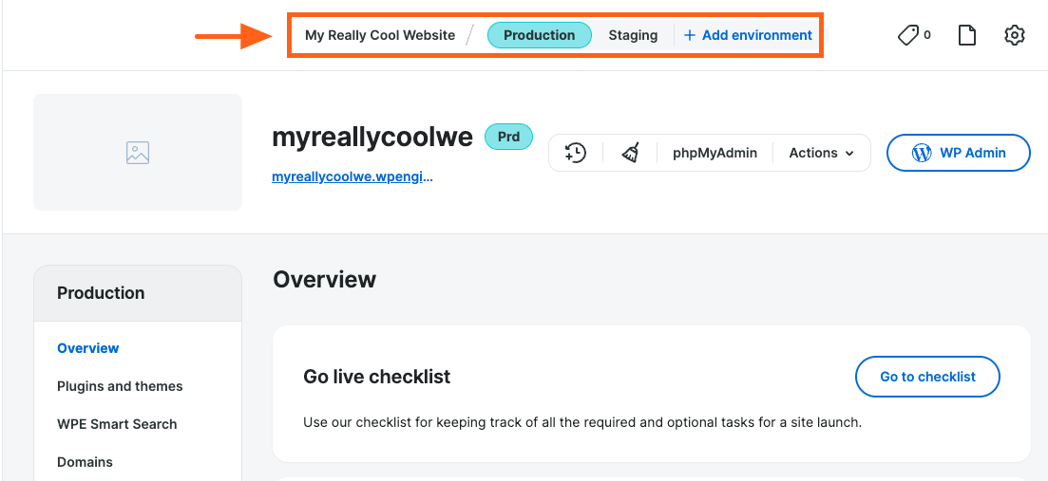Viewport: 1048px width, 481px height.
Task: Click the site thumbnail placeholder image
Action: tap(138, 153)
